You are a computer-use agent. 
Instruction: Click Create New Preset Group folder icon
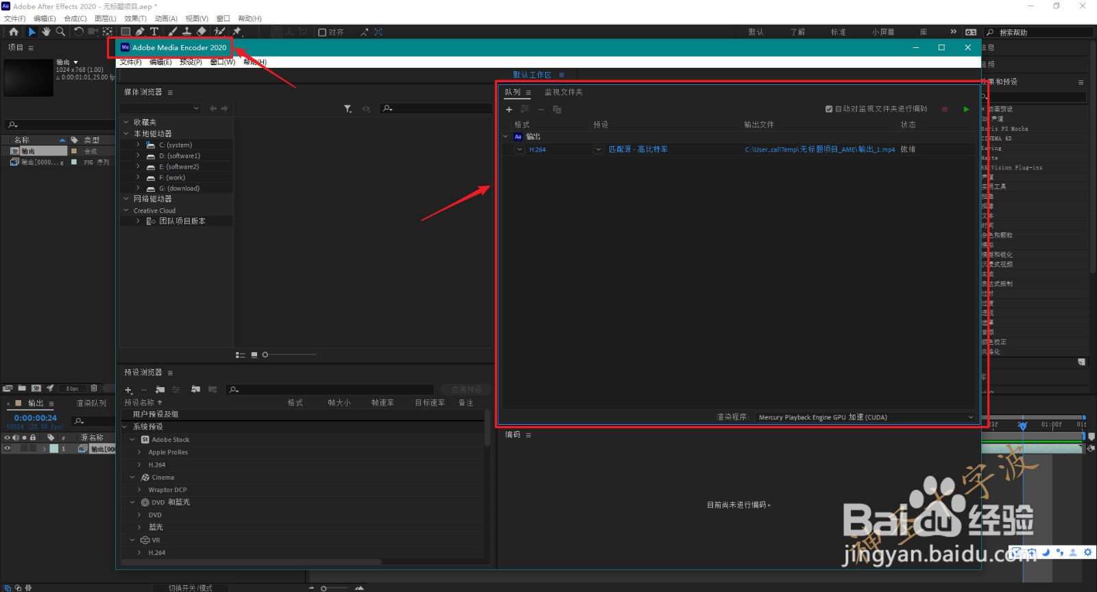click(160, 389)
